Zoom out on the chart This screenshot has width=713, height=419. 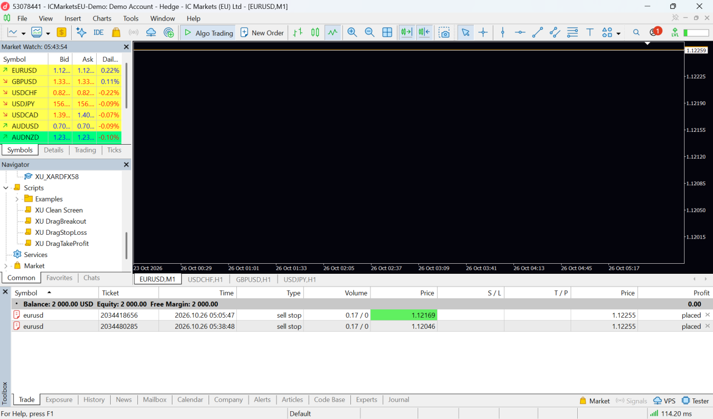(369, 33)
